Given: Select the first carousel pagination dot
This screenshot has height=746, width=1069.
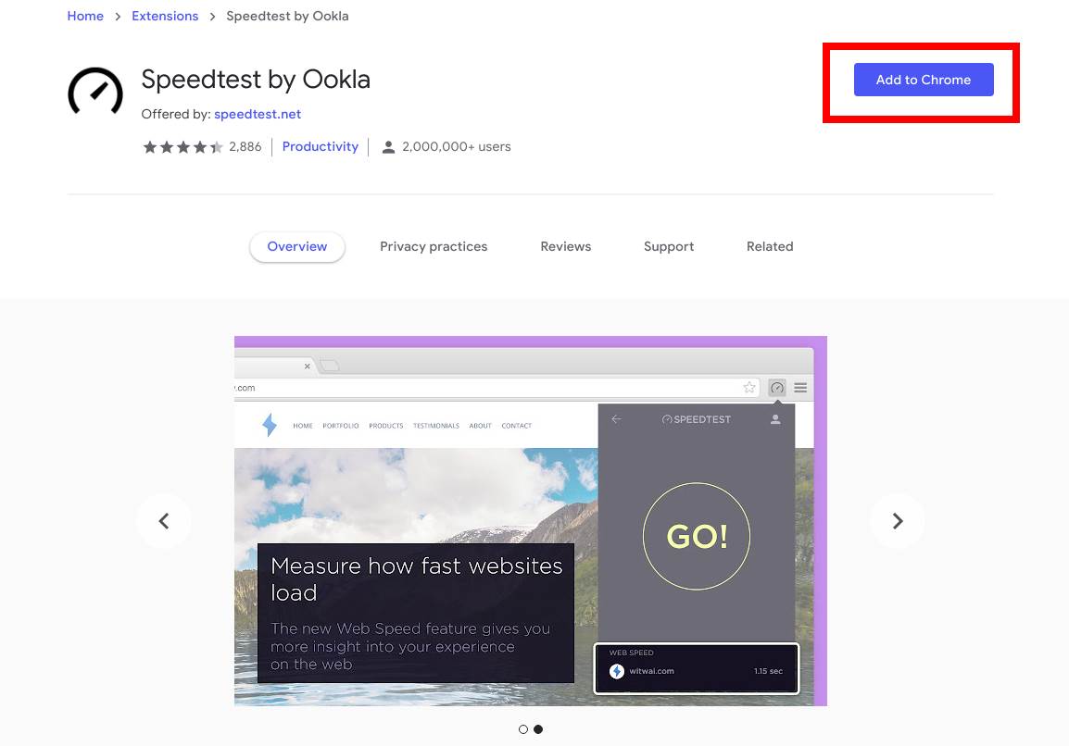Looking at the screenshot, I should pos(522,728).
